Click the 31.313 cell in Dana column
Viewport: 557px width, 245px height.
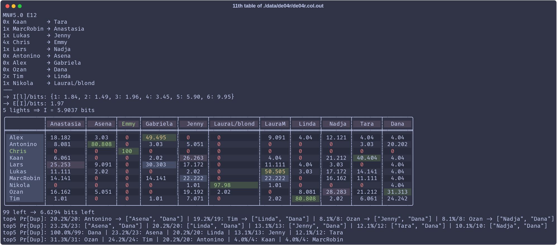[398, 192]
